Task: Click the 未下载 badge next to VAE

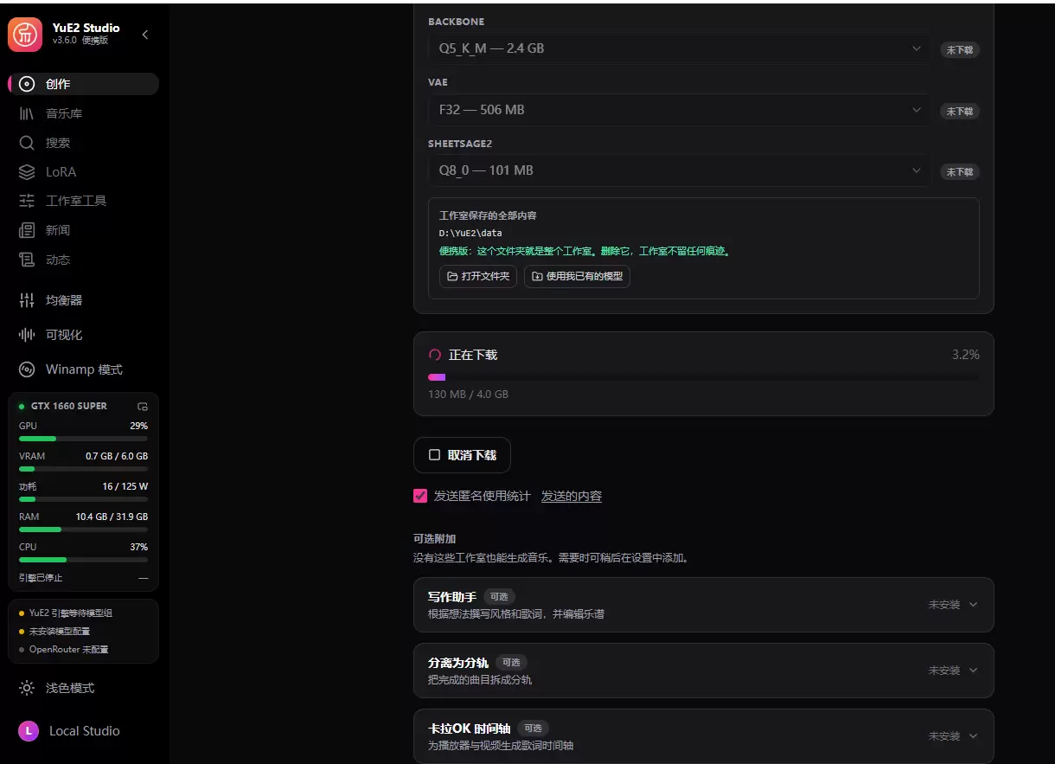Action: click(x=960, y=112)
